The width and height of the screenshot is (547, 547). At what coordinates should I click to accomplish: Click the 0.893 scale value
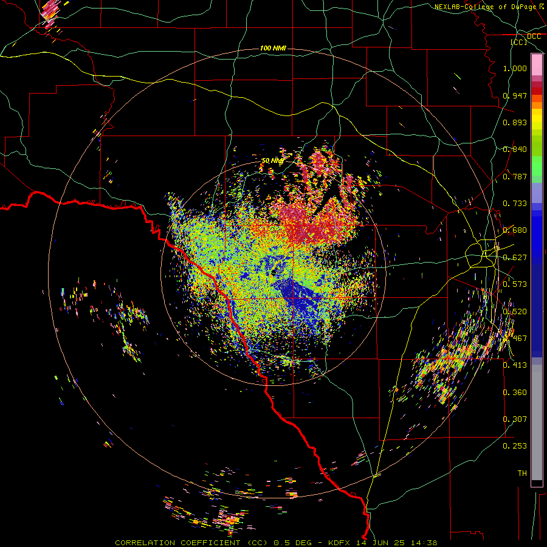pyautogui.click(x=515, y=122)
